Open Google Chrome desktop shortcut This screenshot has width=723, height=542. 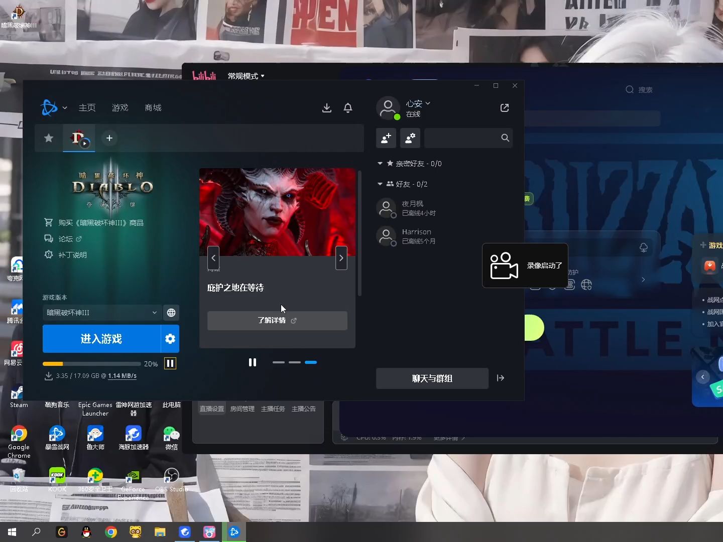point(19,442)
